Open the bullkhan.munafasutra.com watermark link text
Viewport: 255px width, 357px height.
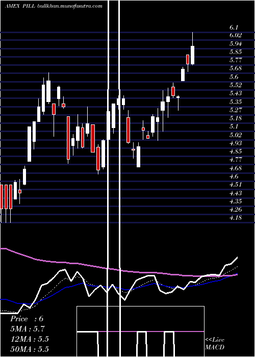pyautogui.click(x=69, y=6)
